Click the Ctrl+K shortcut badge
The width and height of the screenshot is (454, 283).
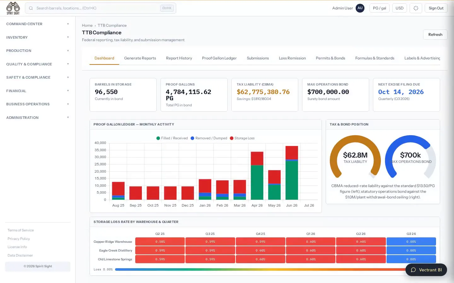point(167,8)
